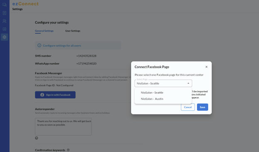Open the conversations inbox sidebar icon
Screen dimensions: 259x152
tap(5, 5)
